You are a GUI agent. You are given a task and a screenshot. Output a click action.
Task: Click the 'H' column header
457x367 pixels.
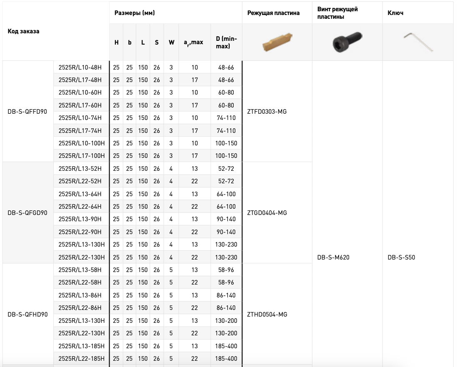click(x=116, y=42)
